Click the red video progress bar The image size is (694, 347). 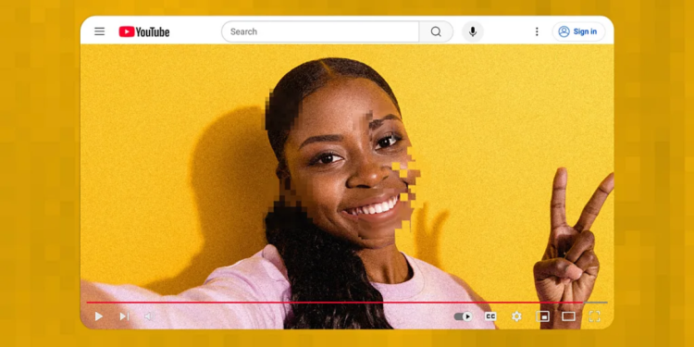pyautogui.click(x=335, y=303)
